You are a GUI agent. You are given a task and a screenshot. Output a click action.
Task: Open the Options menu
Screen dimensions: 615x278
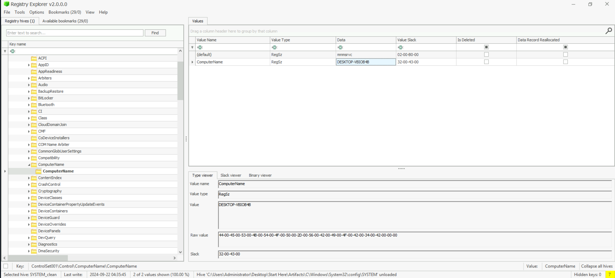[36, 12]
